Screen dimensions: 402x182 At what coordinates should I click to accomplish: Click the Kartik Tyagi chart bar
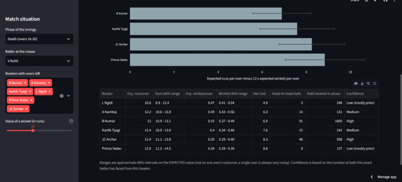[213, 29]
